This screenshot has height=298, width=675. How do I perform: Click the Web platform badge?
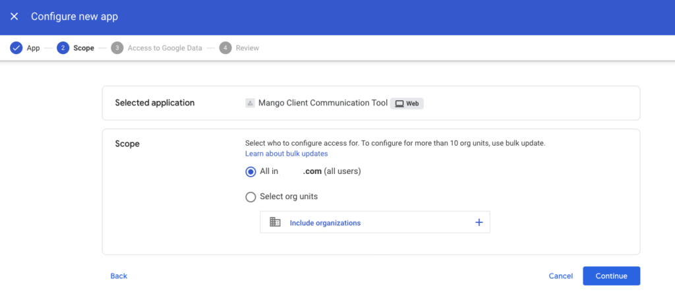[407, 104]
